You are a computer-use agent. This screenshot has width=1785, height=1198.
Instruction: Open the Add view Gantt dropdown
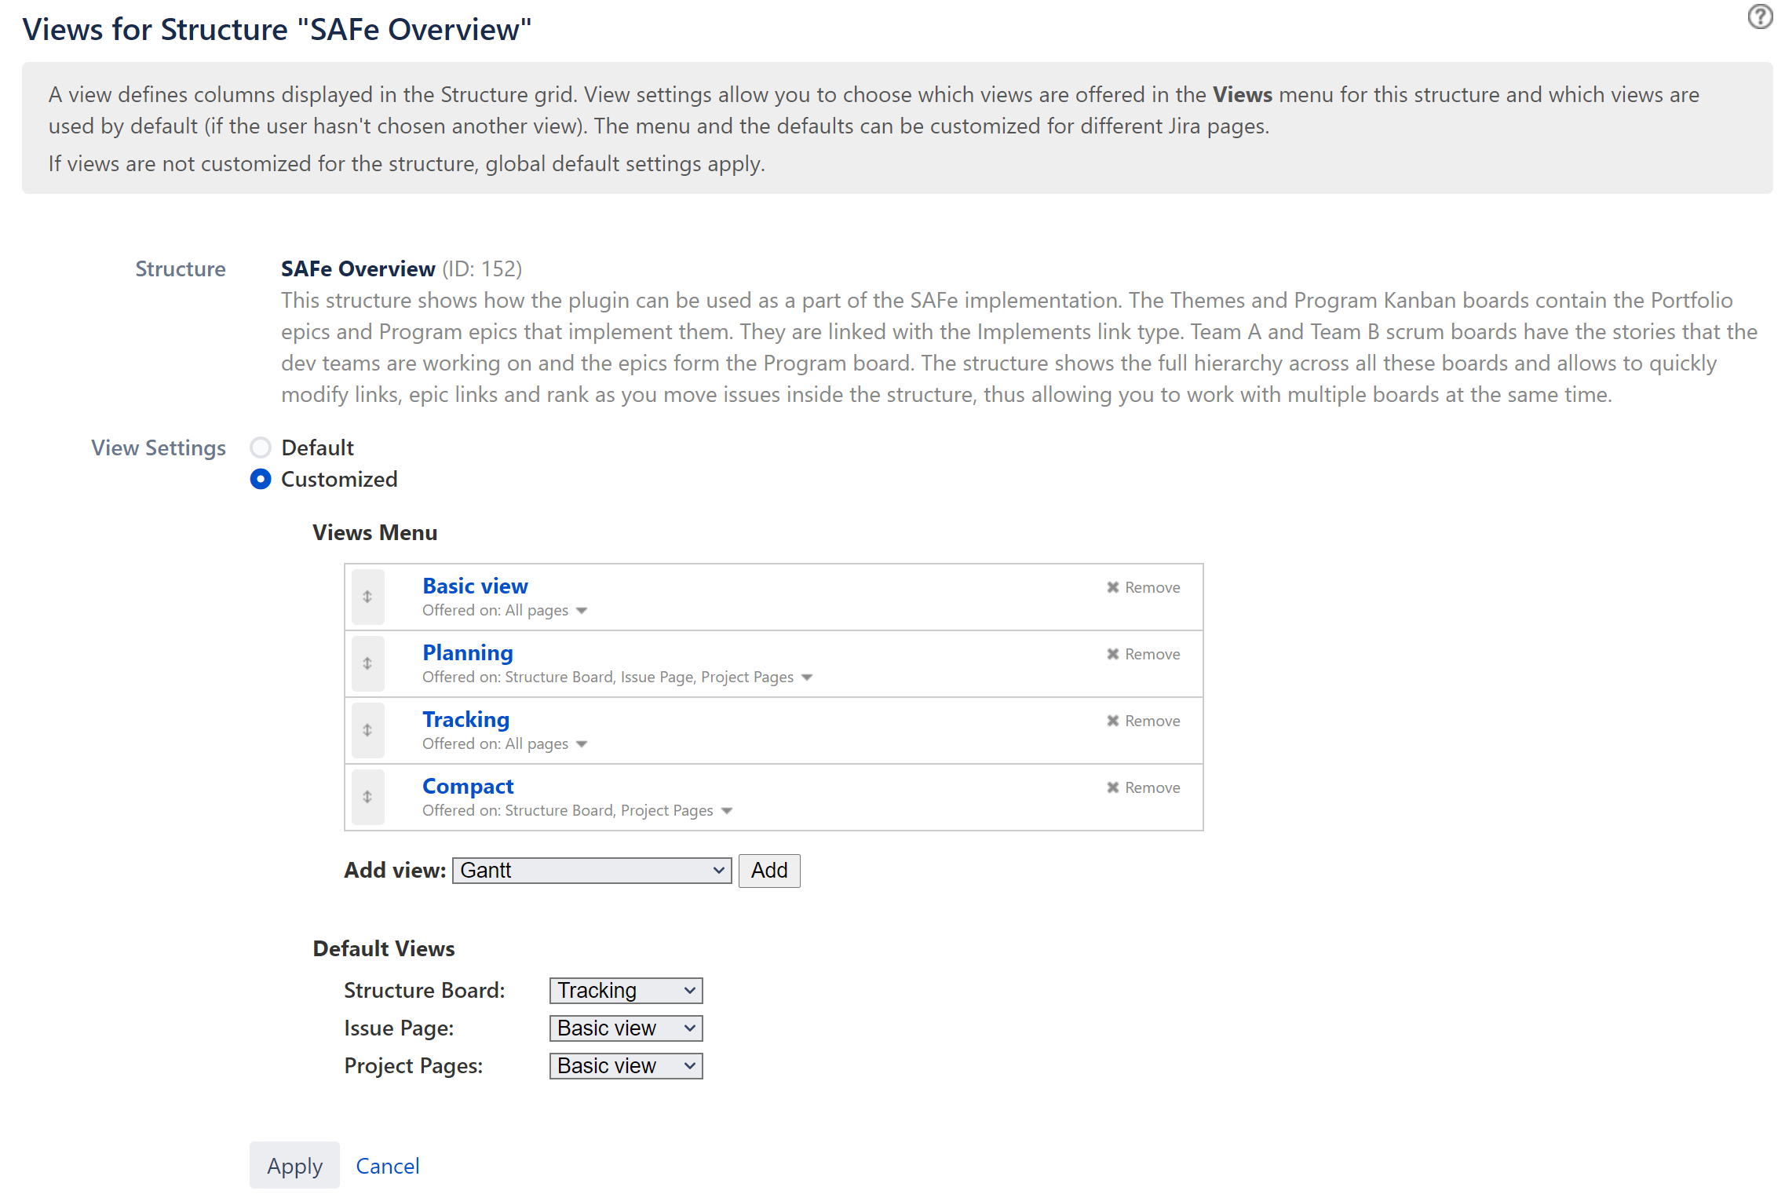pyautogui.click(x=590, y=871)
